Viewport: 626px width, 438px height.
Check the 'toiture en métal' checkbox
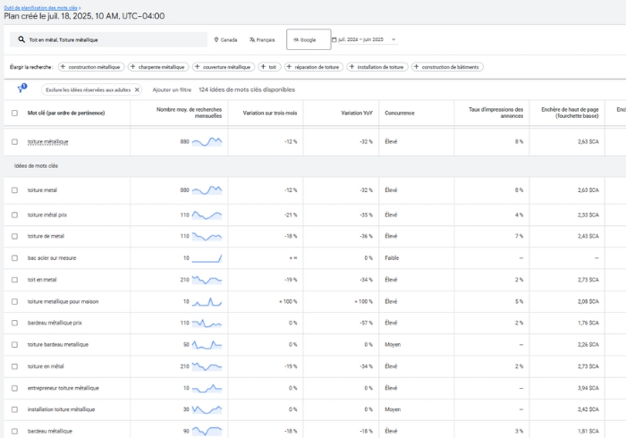tap(15, 366)
